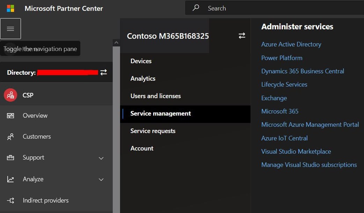Open the Account menu item
The image size is (364, 213).
(x=185, y=148)
